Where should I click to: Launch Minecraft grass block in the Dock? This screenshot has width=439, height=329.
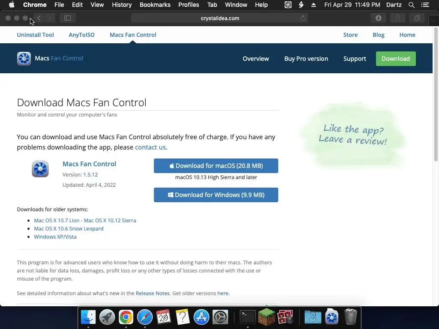267,317
